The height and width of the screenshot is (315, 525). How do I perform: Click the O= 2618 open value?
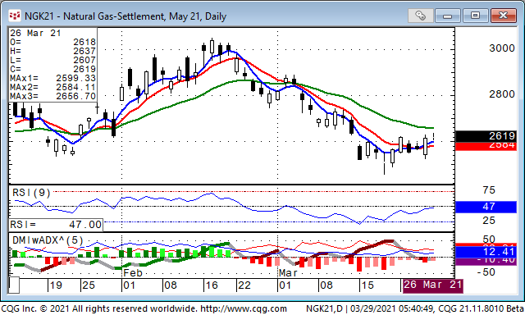[52, 42]
